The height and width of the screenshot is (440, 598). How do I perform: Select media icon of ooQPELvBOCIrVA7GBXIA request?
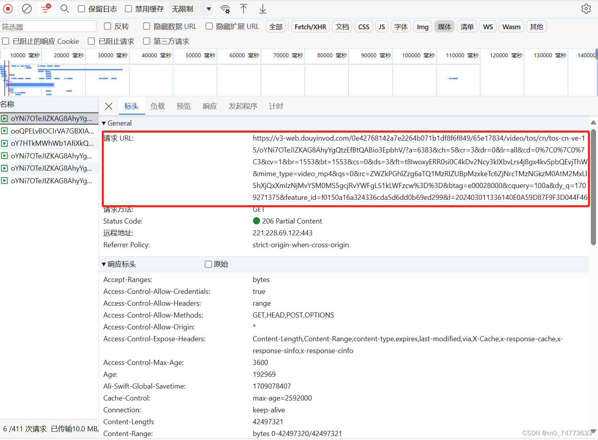coord(4,131)
